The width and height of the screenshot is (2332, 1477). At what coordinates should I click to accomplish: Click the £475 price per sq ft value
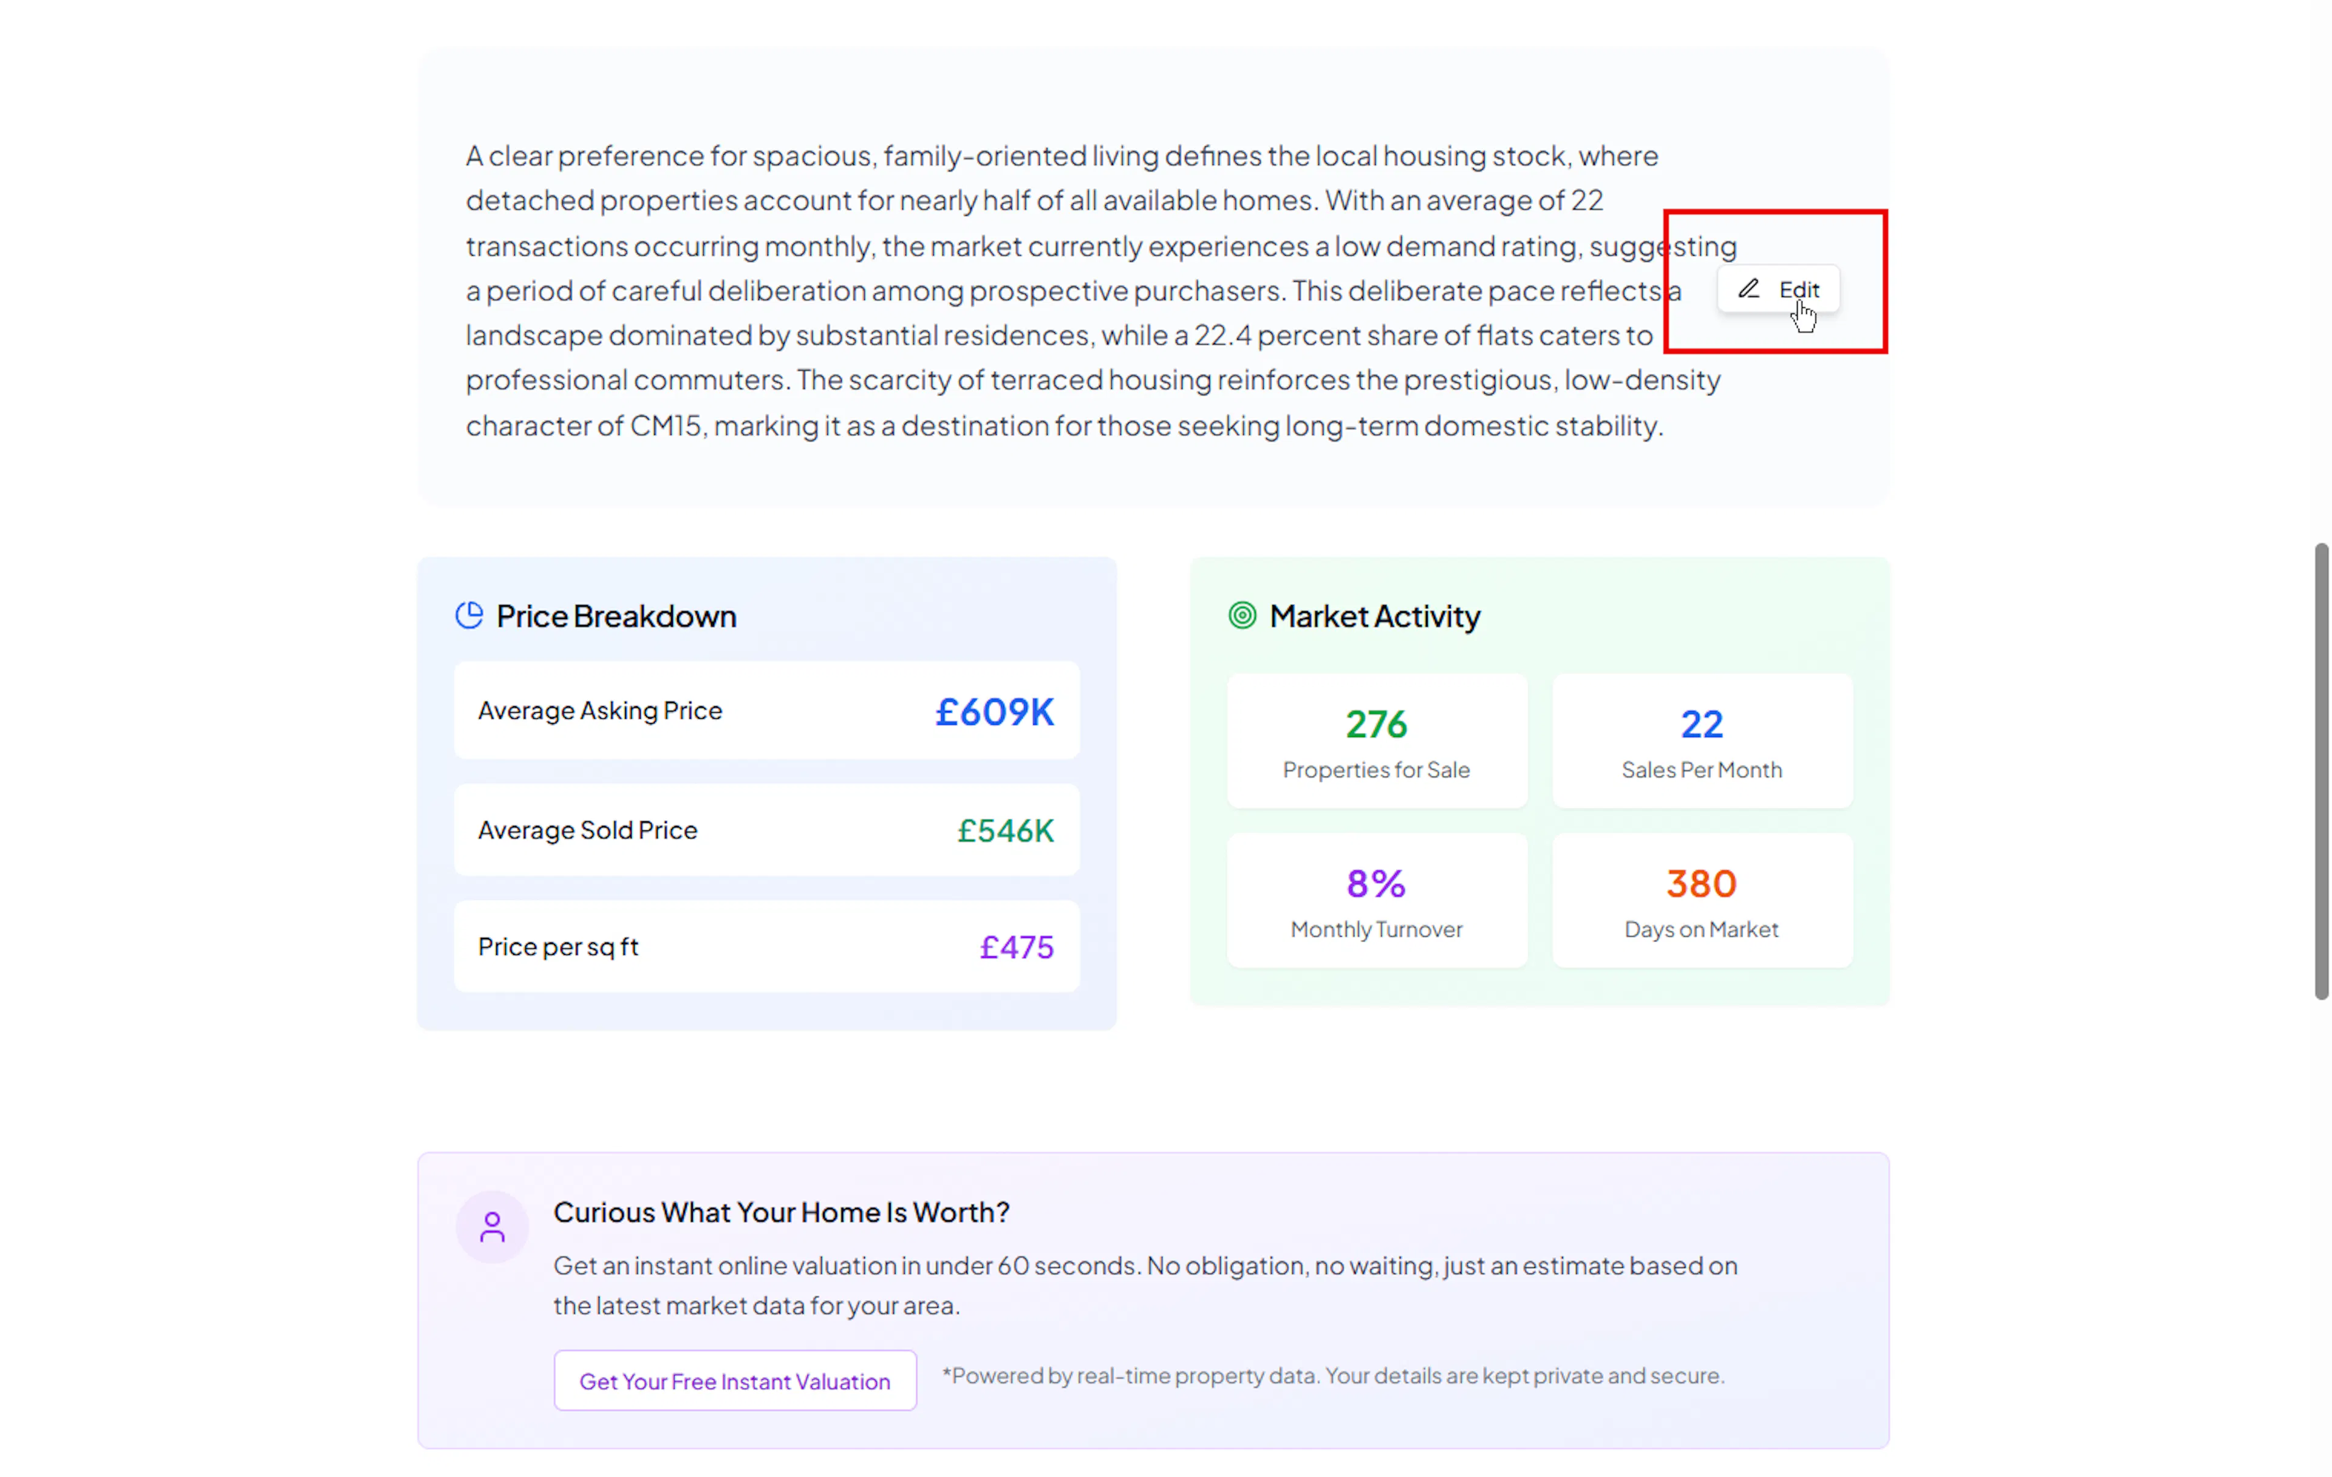coord(1016,946)
